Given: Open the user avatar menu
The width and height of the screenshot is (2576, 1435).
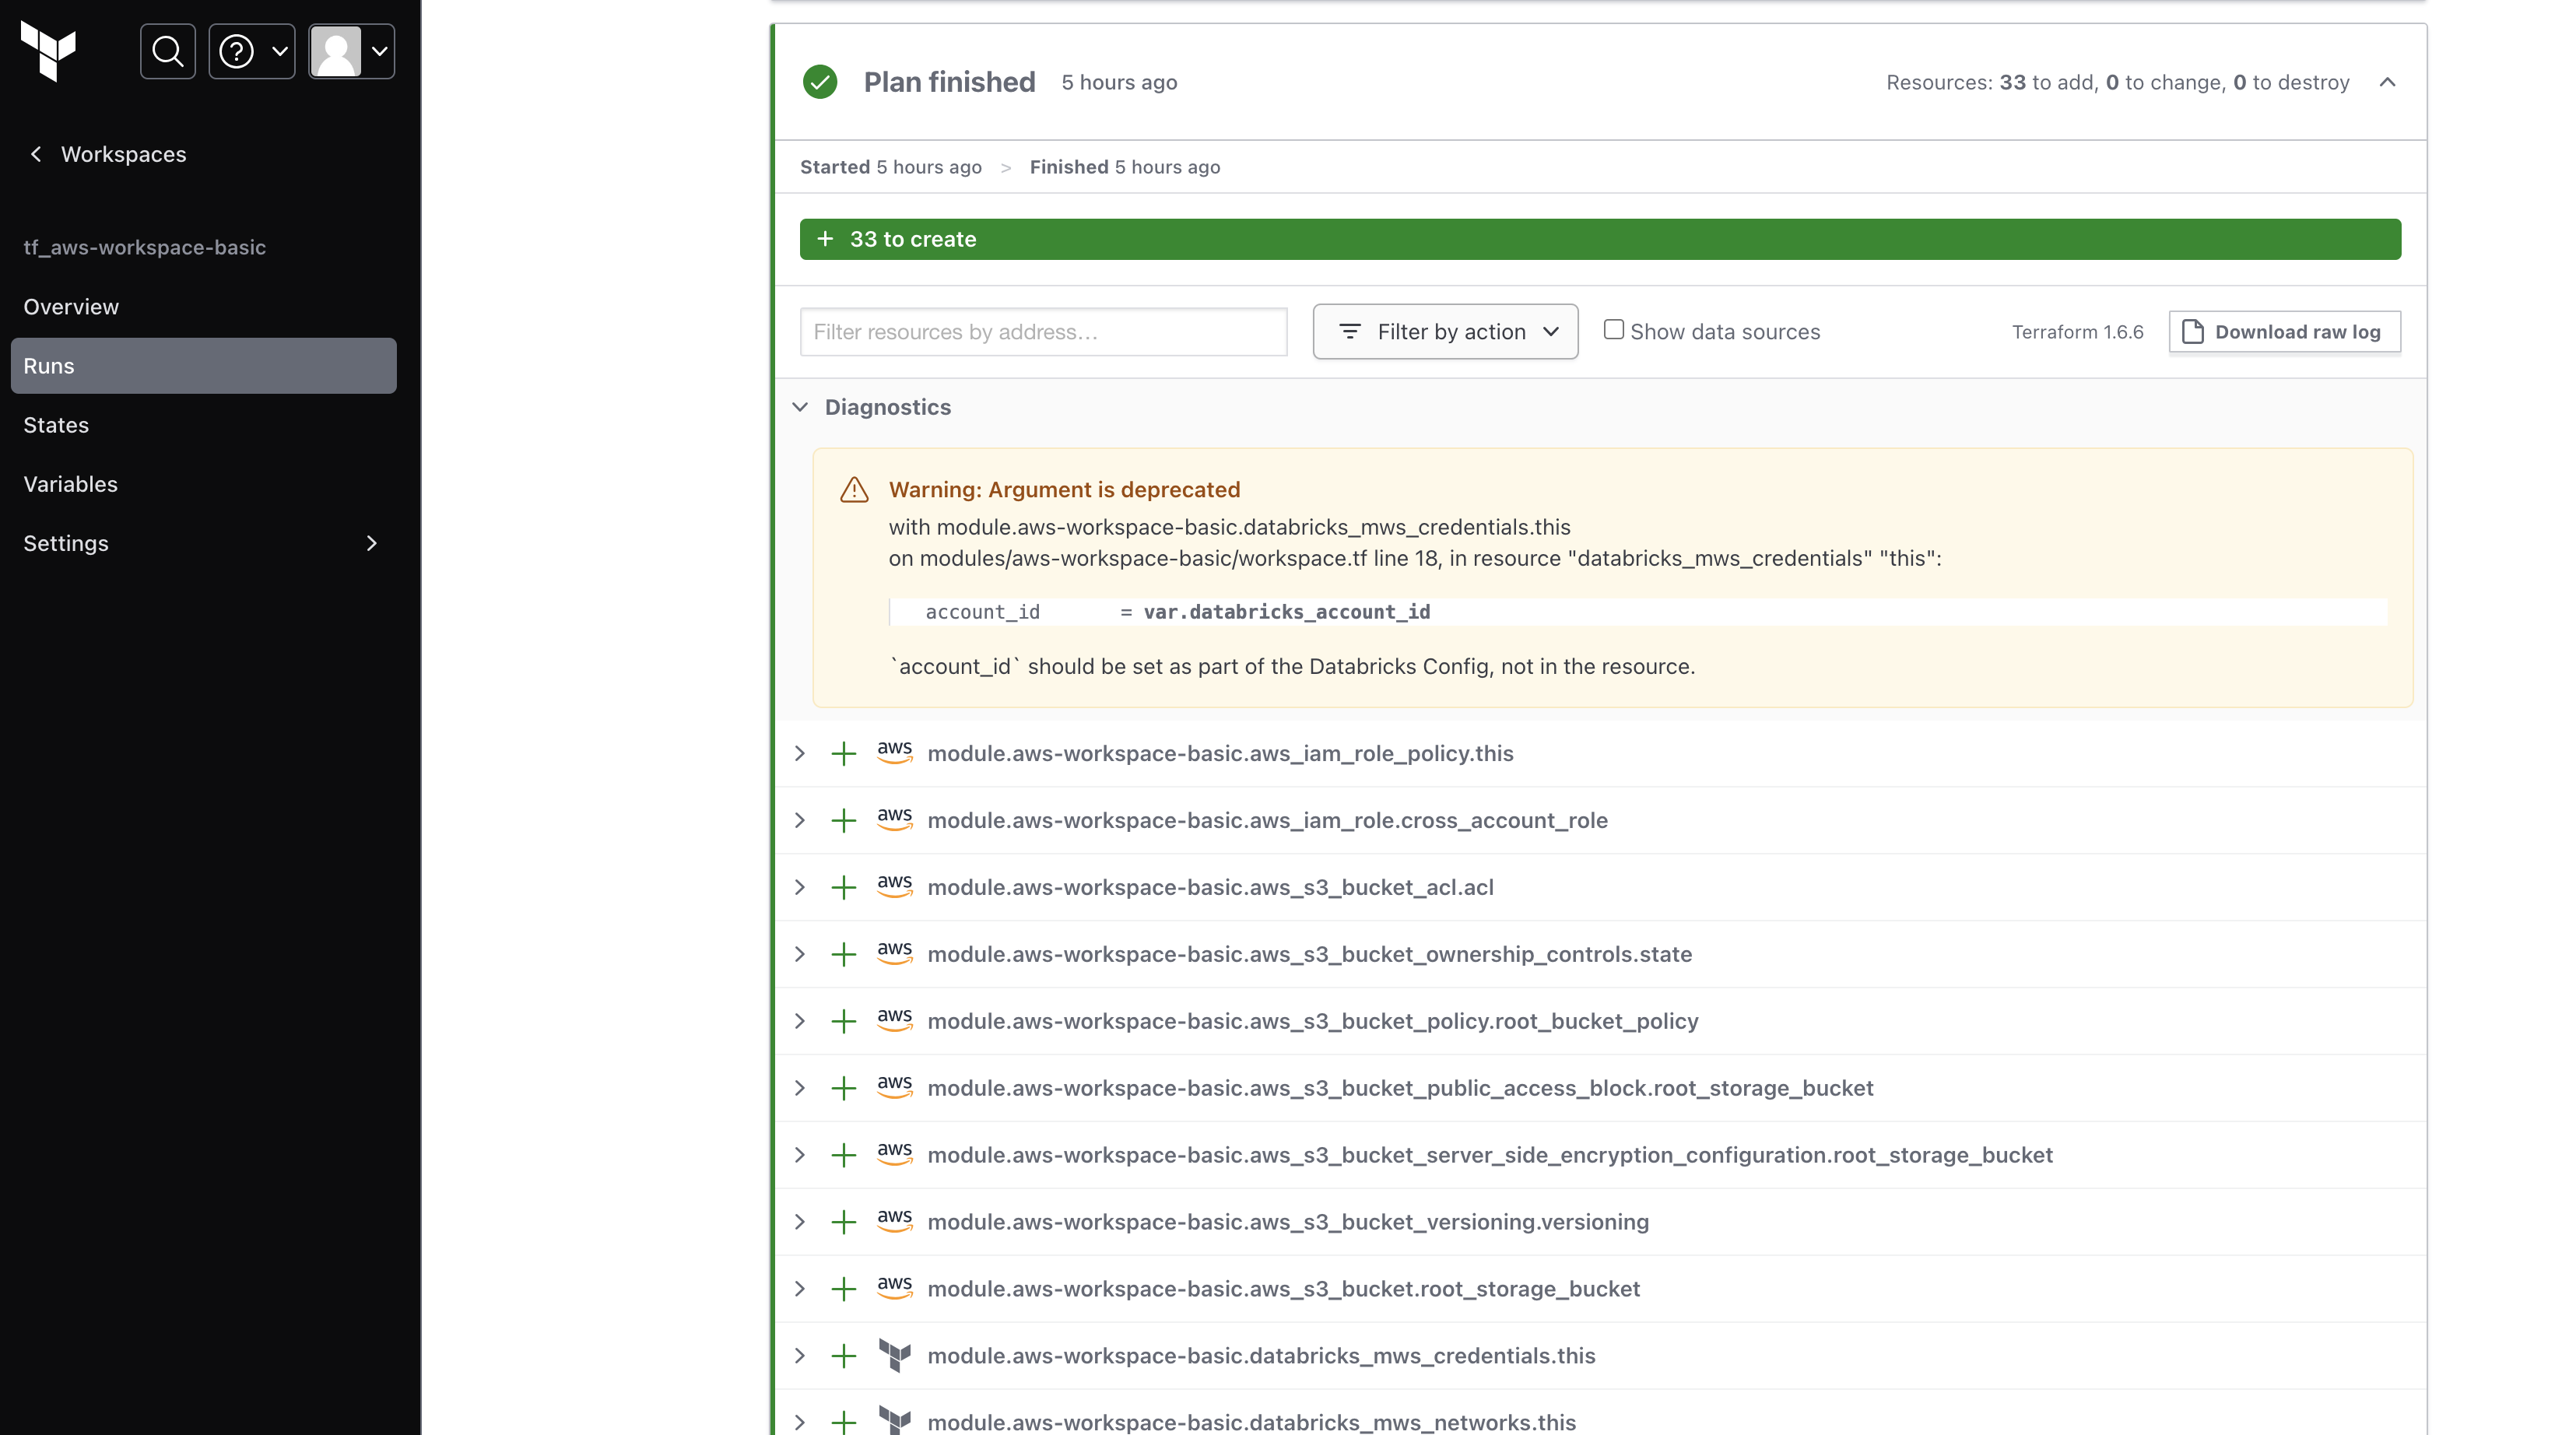Looking at the screenshot, I should pos(351,51).
